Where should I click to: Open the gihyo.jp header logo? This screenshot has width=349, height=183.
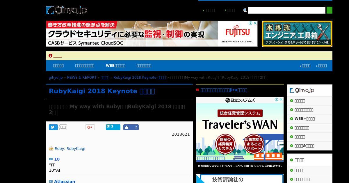click(x=66, y=10)
